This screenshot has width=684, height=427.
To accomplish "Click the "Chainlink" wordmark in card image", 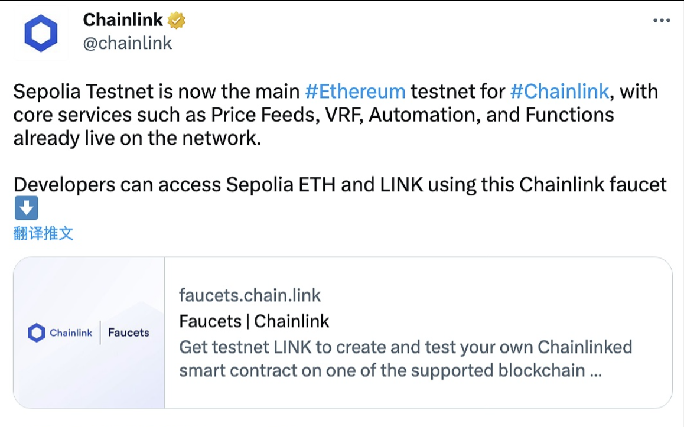I will click(71, 333).
